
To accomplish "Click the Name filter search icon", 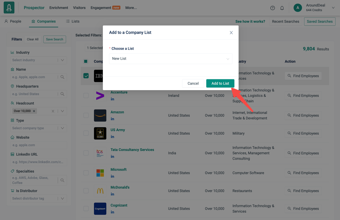I will [x=62, y=77].
